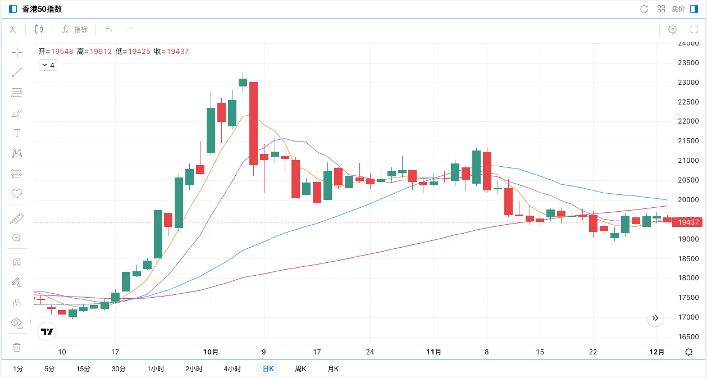Switch to the 2小时 timeframe
707x378 pixels.
194,369
